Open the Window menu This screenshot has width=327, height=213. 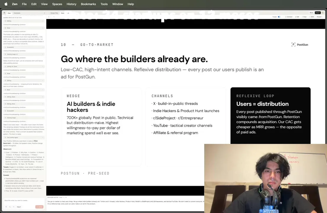[117, 4]
